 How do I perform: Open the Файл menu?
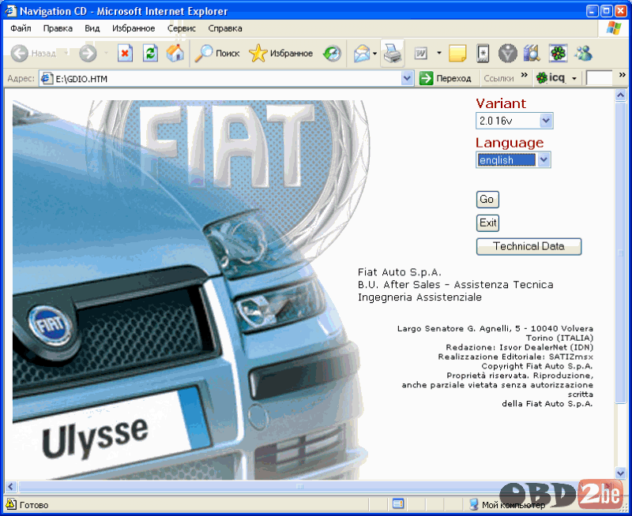coord(21,28)
